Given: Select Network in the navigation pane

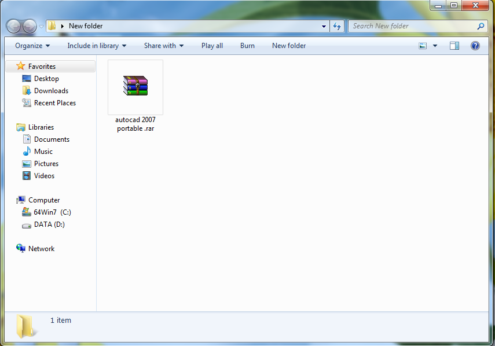Looking at the screenshot, I should 41,249.
